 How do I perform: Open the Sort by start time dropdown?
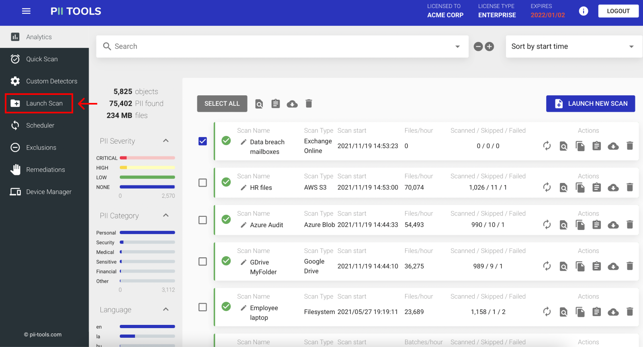tap(574, 47)
